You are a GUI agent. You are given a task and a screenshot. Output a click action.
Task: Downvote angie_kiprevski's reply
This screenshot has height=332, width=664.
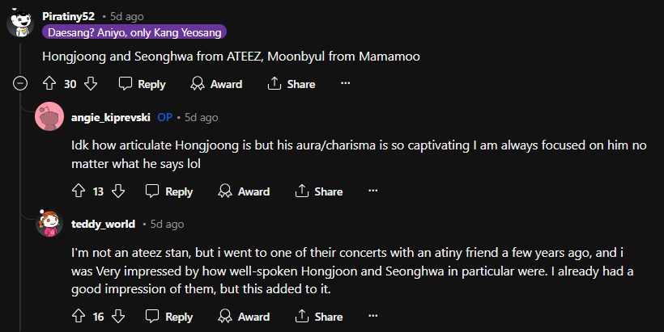(x=118, y=191)
